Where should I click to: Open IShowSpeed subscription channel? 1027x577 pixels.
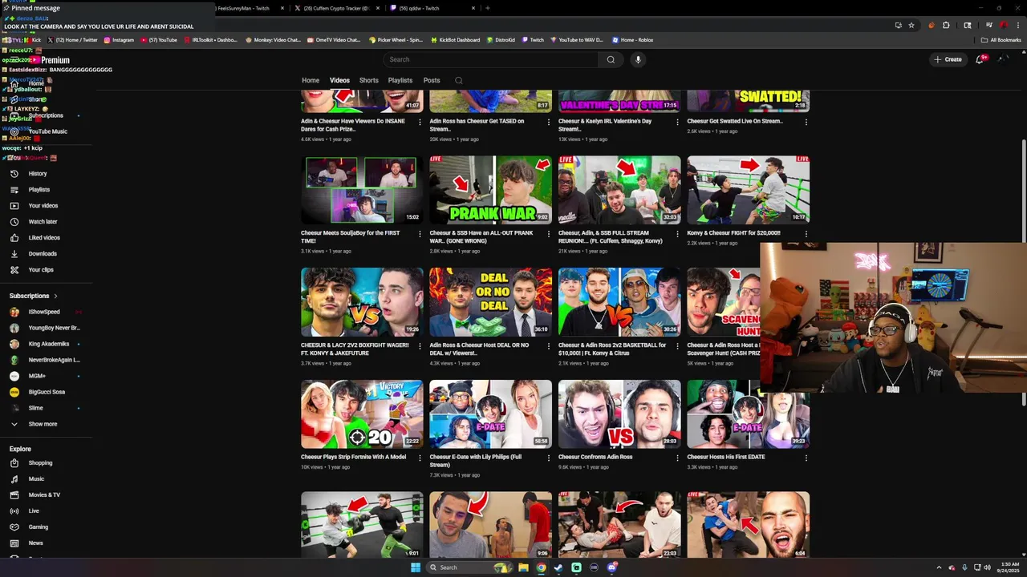pos(44,312)
